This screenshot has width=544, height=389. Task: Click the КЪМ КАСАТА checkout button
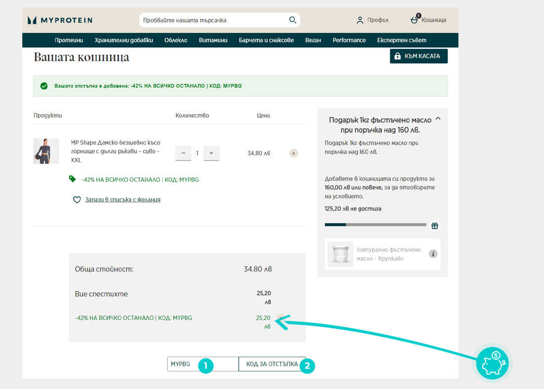pyautogui.click(x=419, y=56)
